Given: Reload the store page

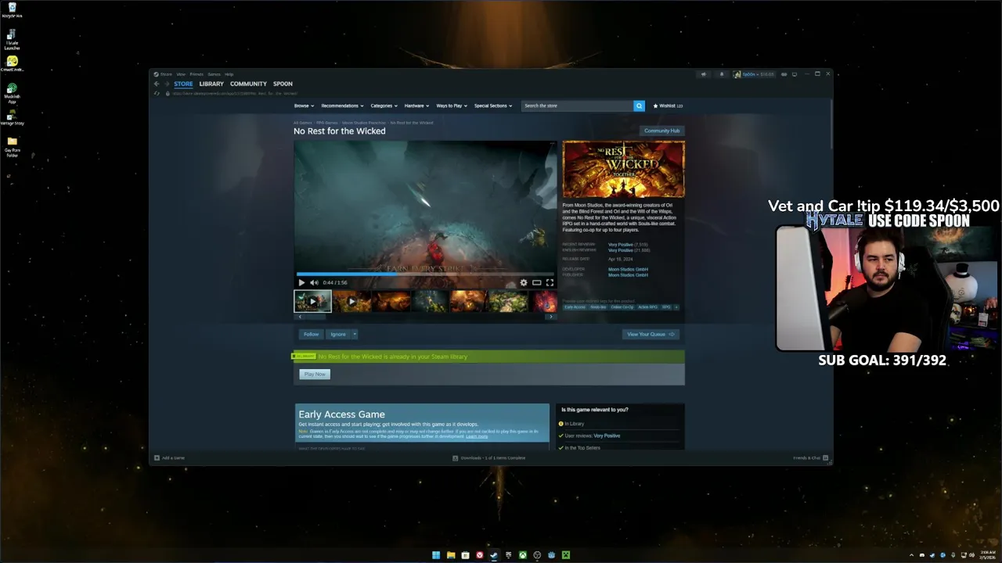Looking at the screenshot, I should click(x=157, y=93).
